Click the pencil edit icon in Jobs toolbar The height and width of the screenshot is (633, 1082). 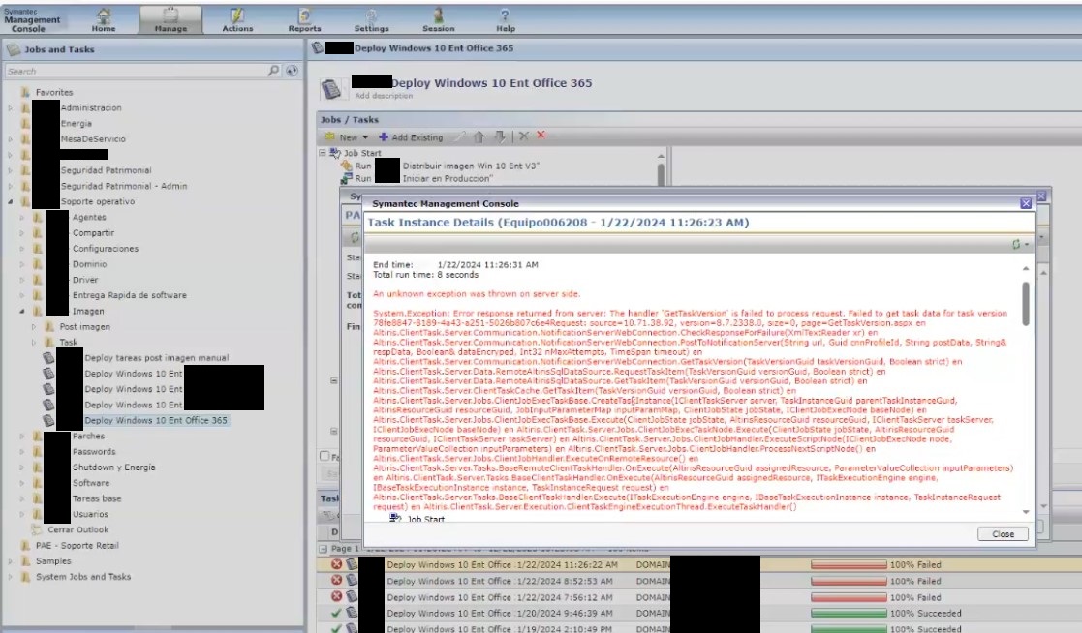tap(458, 136)
